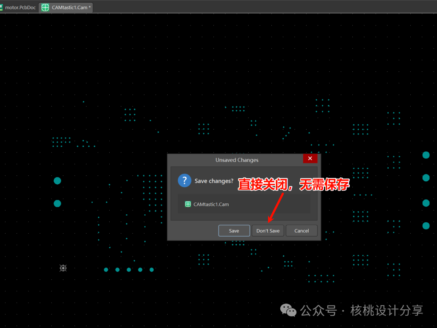Click the Unsaved Changes title bar
437x328 pixels.
pos(237,160)
